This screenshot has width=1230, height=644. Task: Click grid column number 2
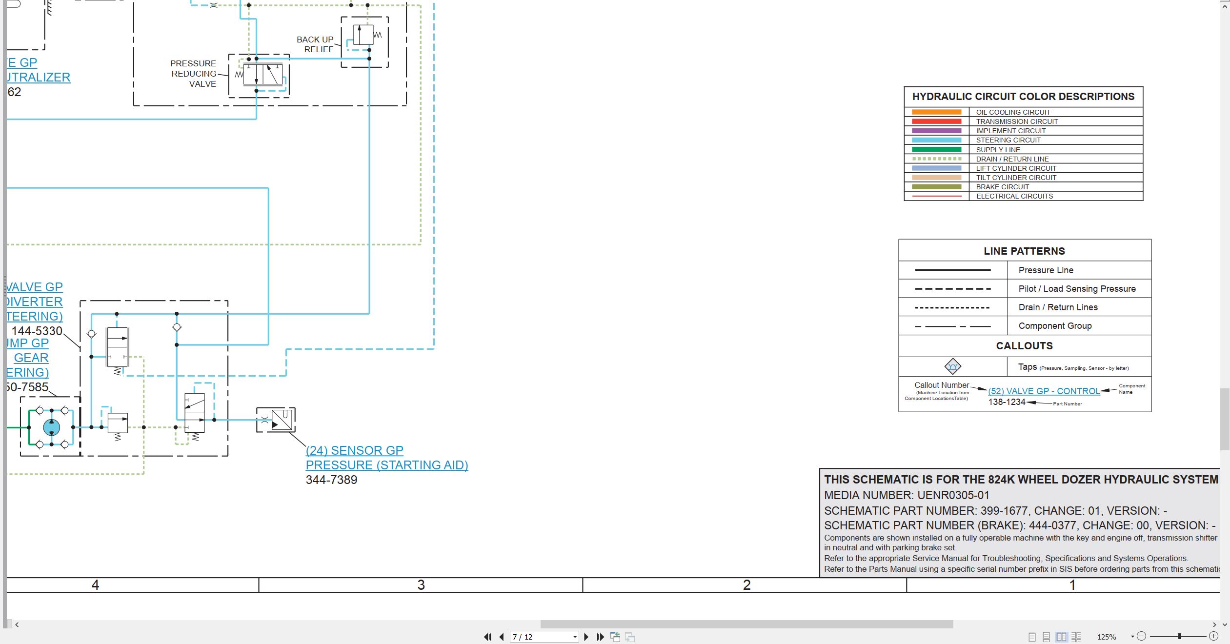click(x=746, y=585)
